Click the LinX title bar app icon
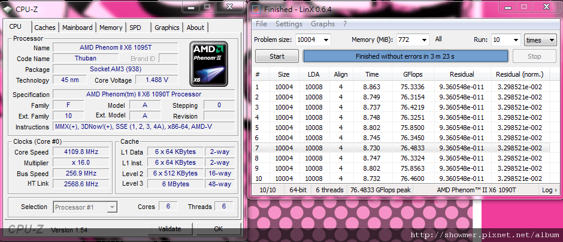This screenshot has width=563, height=242. (x=256, y=10)
